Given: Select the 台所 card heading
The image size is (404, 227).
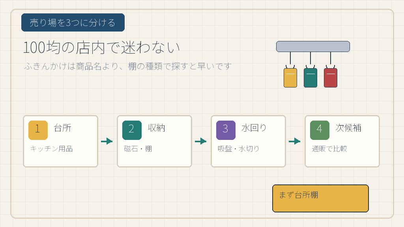Looking at the screenshot, I should (62, 128).
